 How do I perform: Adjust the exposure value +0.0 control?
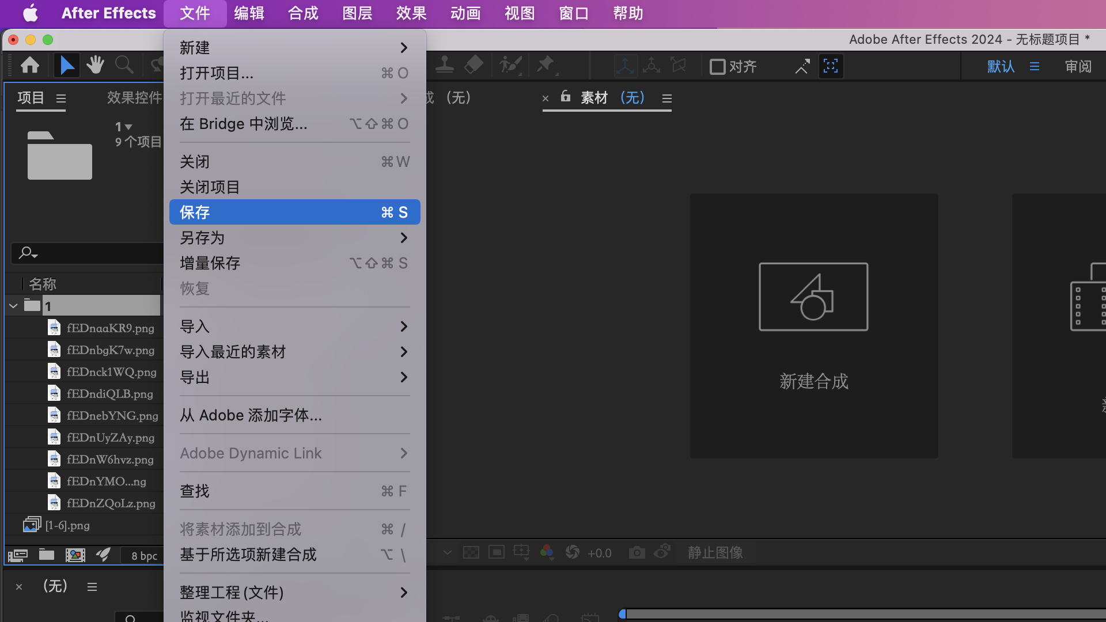599,552
